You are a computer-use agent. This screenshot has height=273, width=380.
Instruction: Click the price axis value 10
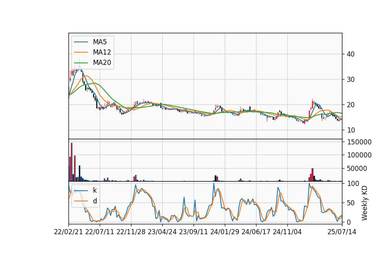351,130
